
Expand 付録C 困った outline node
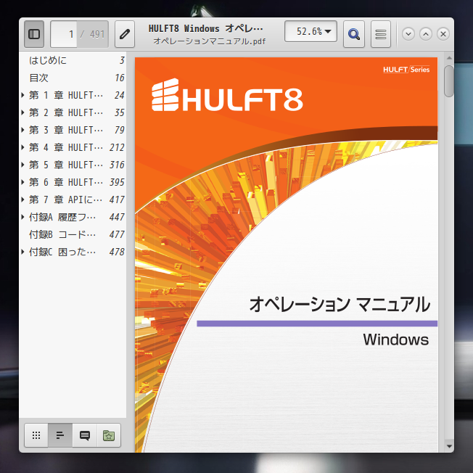click(23, 252)
